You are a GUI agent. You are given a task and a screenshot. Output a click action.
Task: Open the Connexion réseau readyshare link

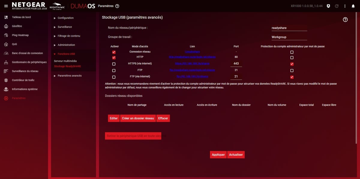pyautogui.click(x=192, y=52)
